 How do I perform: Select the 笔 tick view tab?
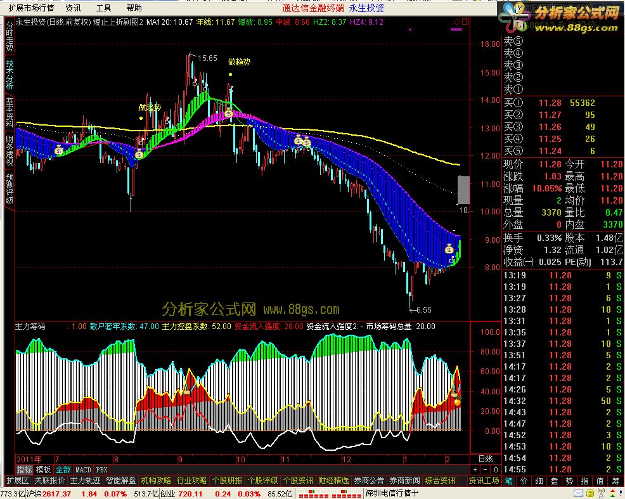pyautogui.click(x=509, y=481)
